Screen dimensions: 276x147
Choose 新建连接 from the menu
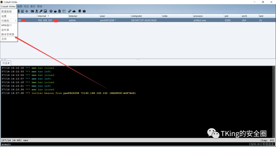tap(9, 12)
